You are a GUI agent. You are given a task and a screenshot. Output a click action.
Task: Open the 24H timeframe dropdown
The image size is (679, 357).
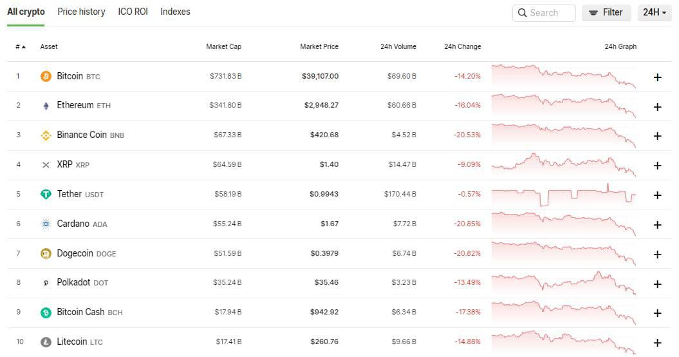[x=655, y=13]
